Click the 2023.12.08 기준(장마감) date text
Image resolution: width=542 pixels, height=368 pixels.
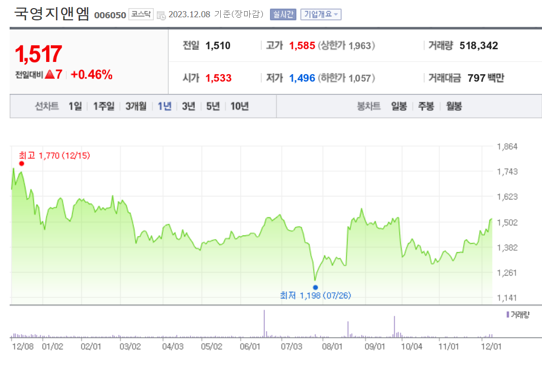coord(216,14)
